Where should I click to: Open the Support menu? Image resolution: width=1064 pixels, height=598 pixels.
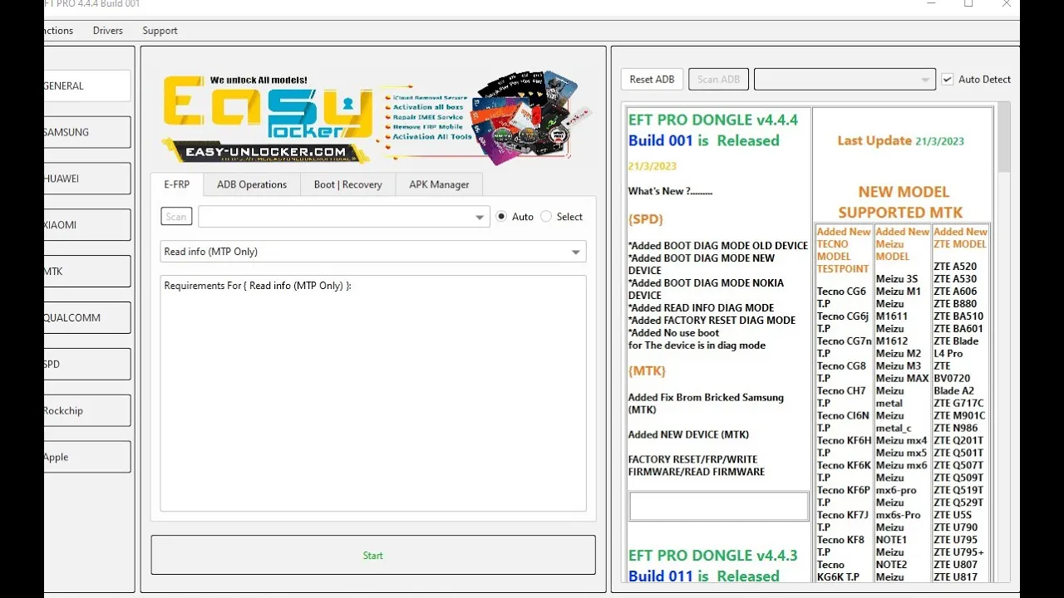[160, 31]
